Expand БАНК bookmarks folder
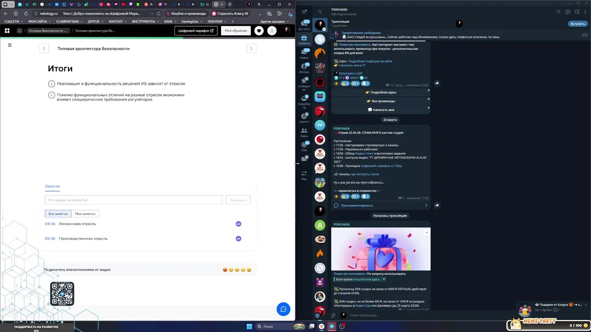 pos(170,21)
